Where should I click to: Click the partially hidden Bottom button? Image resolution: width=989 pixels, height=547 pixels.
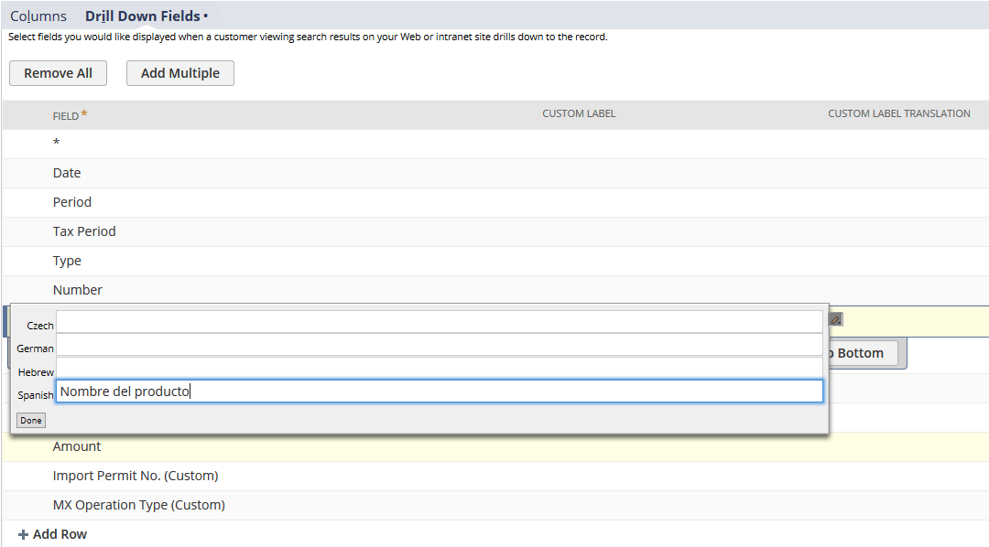coord(864,353)
